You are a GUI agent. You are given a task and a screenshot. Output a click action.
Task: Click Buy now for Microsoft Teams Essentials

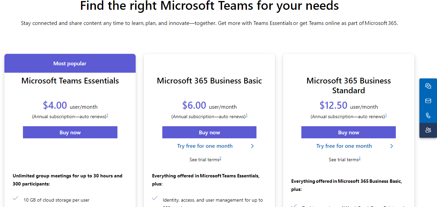pyautogui.click(x=70, y=132)
